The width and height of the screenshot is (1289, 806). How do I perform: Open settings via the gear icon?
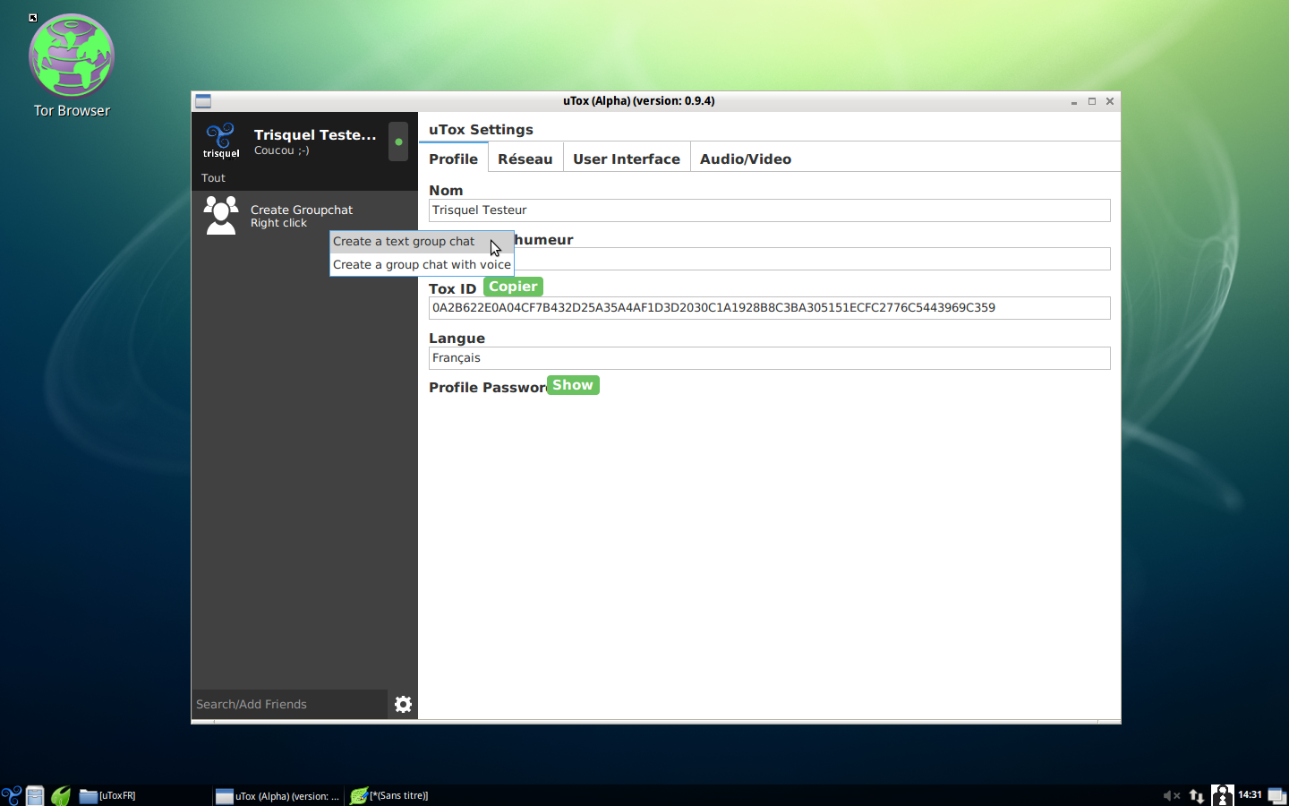(x=403, y=704)
